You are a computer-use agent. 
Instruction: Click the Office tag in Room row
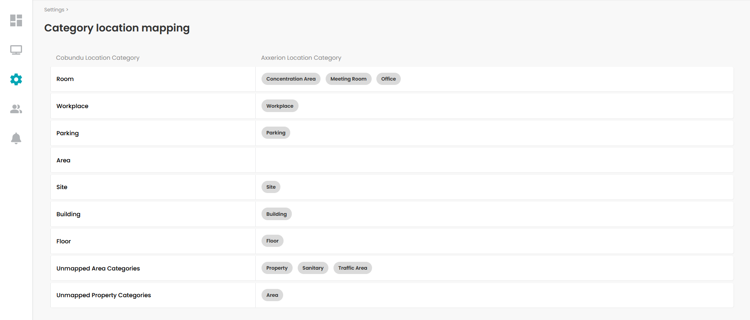click(x=389, y=79)
